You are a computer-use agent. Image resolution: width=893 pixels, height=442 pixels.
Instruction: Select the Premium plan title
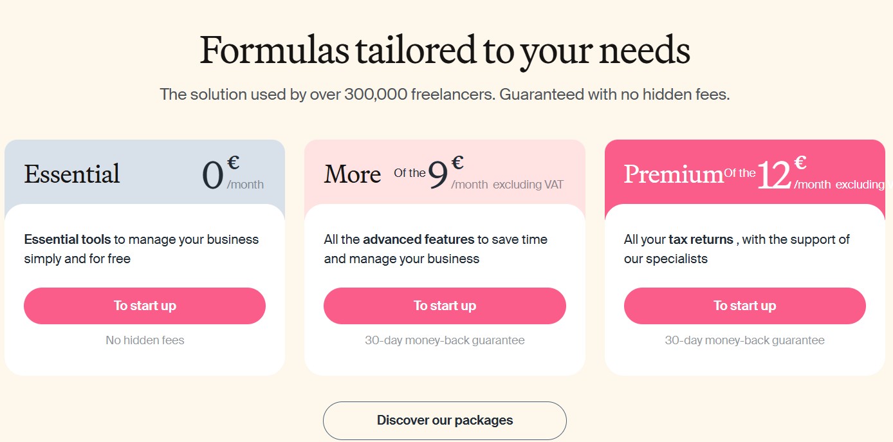[673, 174]
